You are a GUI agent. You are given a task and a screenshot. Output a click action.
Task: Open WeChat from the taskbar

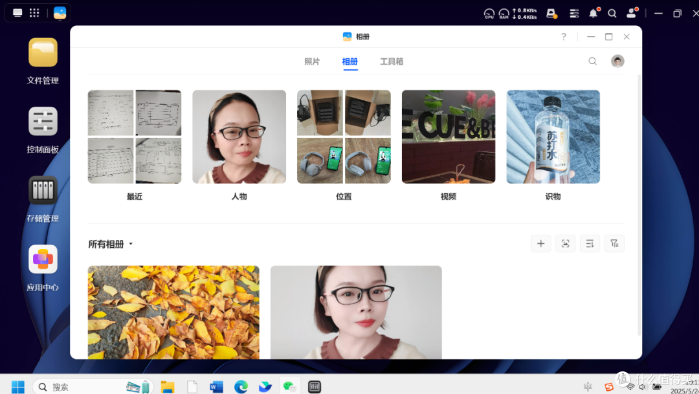(290, 386)
